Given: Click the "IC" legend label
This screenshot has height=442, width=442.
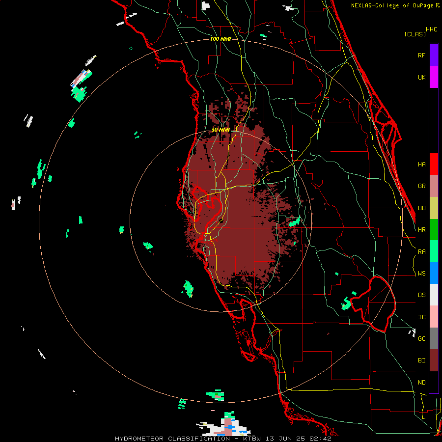Looking at the screenshot, I should 421,317.
